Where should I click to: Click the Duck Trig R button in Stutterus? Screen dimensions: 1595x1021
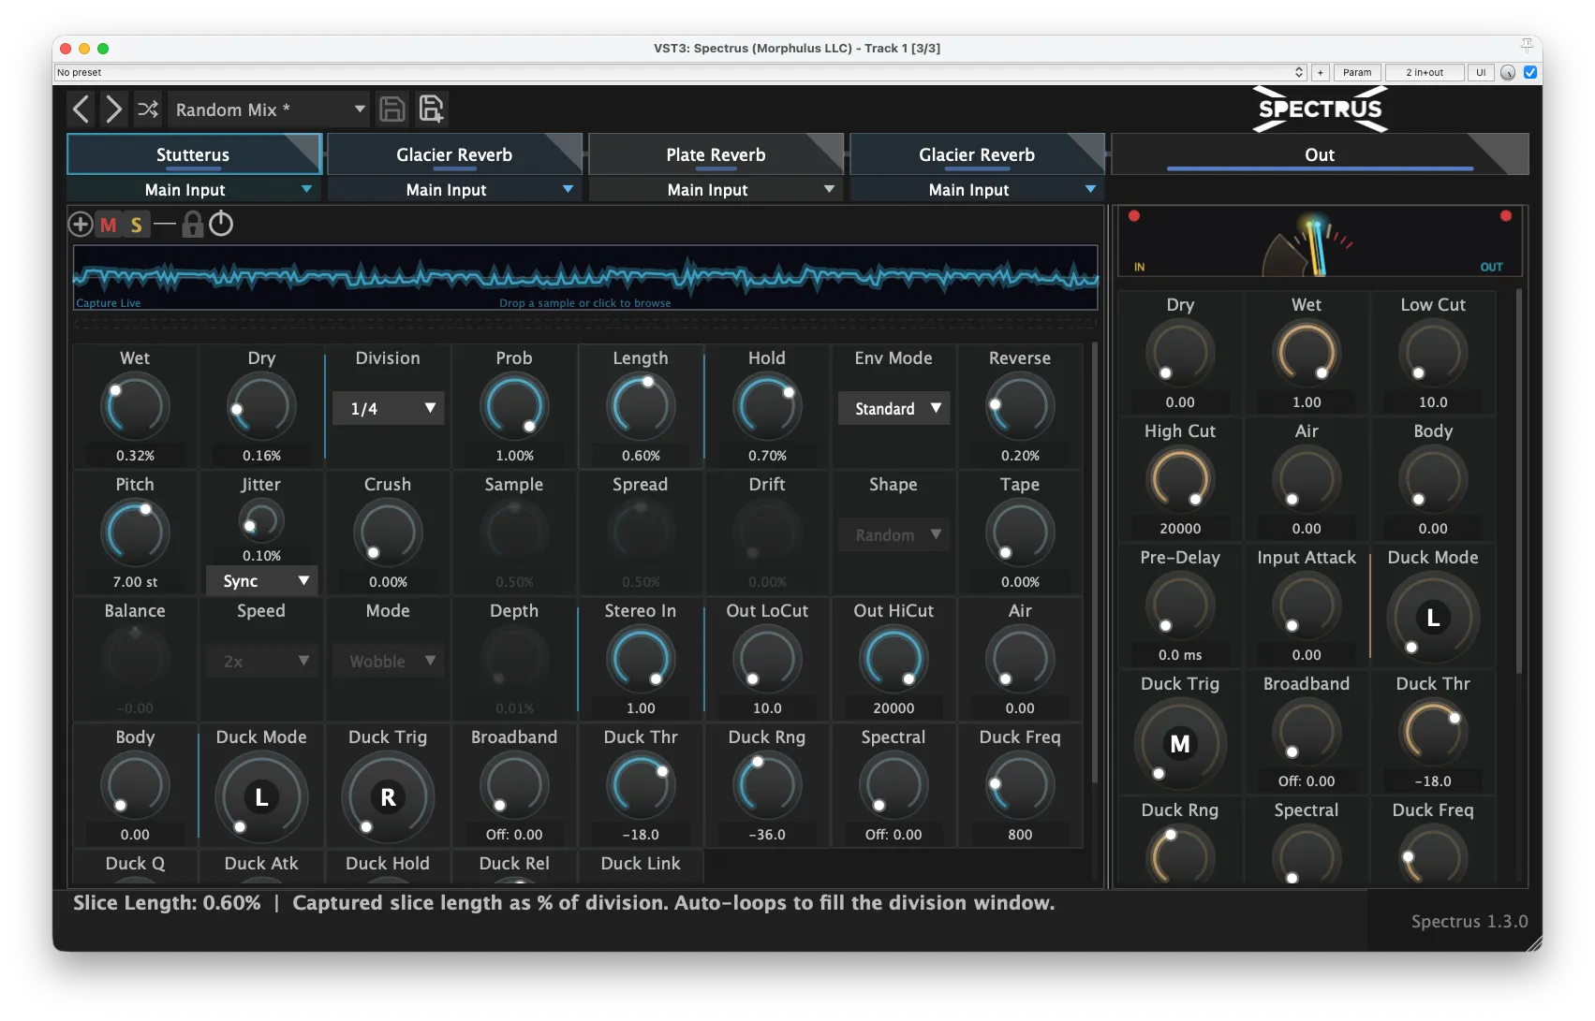click(388, 797)
